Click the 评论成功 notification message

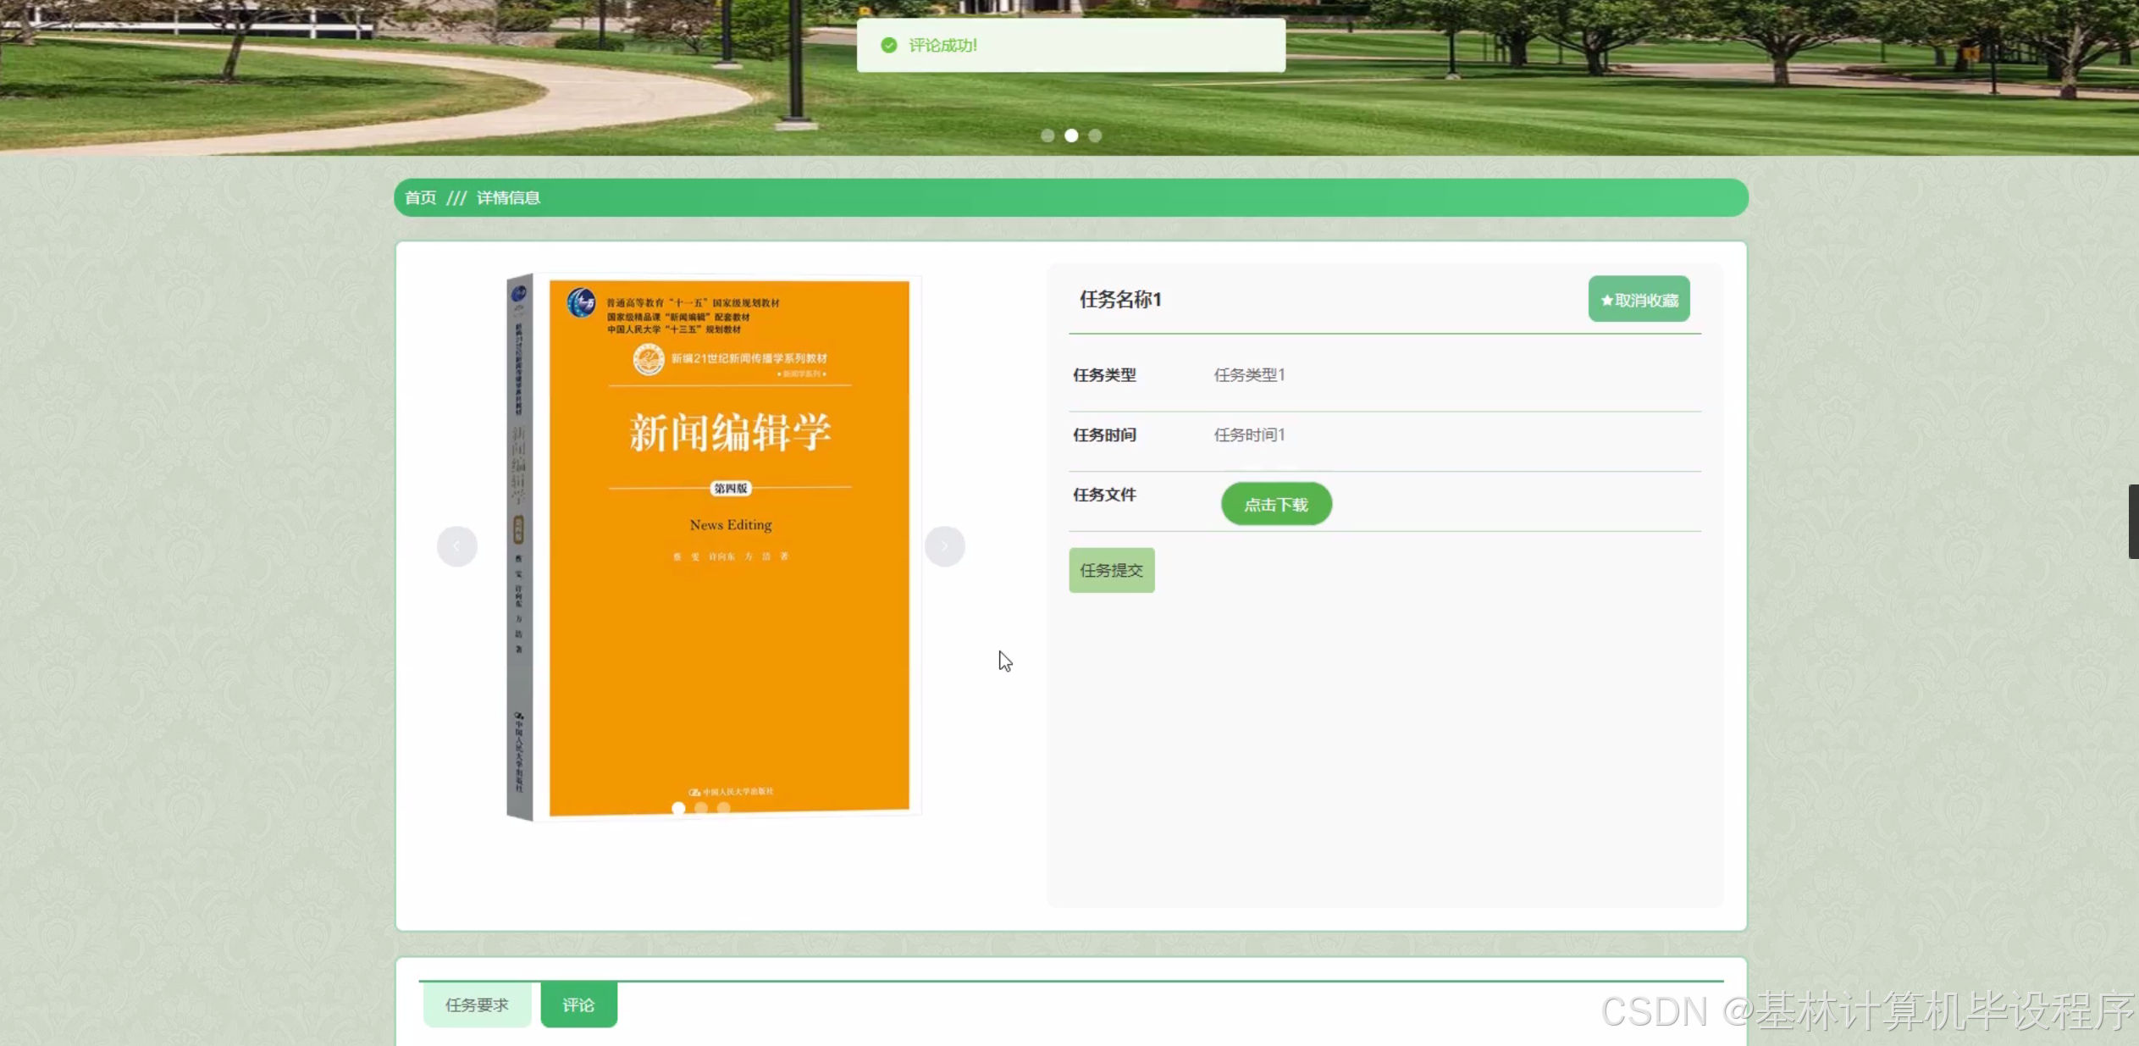click(x=942, y=46)
